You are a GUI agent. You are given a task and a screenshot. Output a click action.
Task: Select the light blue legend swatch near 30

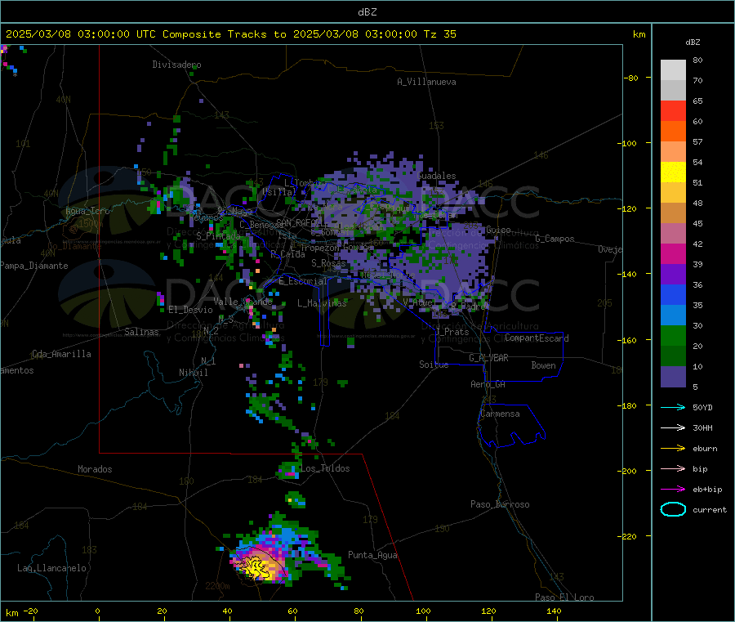[x=673, y=315]
